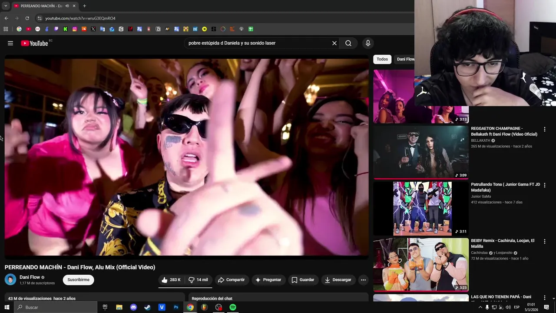
Task: Open the Twitch bookmark
Action: pos(56,29)
